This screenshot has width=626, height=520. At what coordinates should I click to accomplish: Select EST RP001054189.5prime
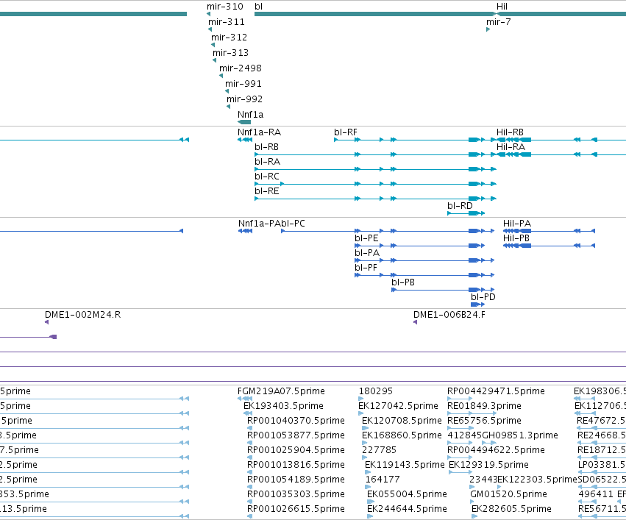click(x=250, y=487)
